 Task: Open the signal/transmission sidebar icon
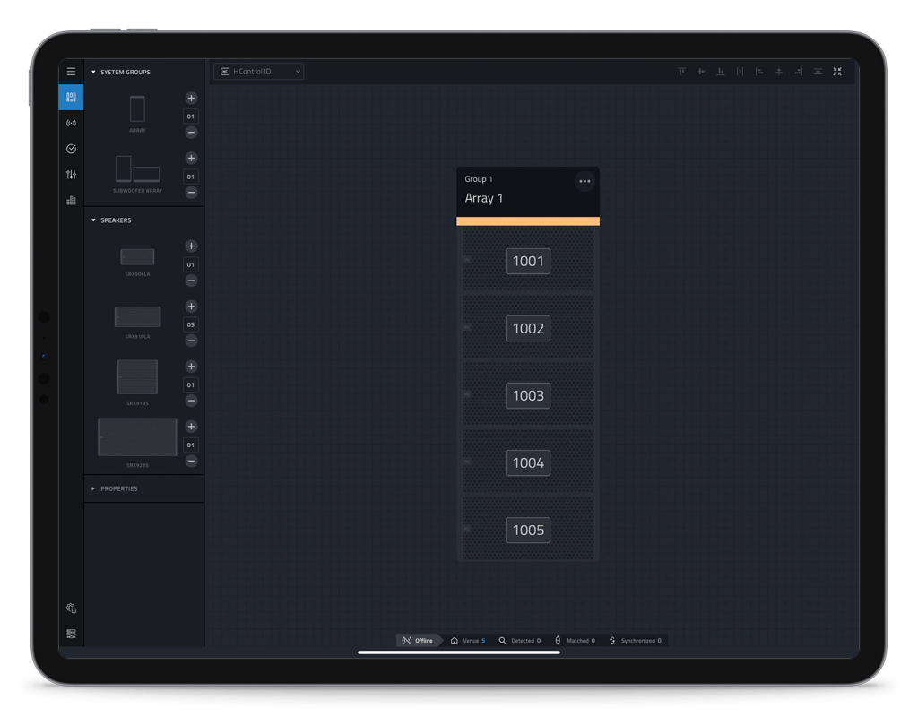point(71,123)
